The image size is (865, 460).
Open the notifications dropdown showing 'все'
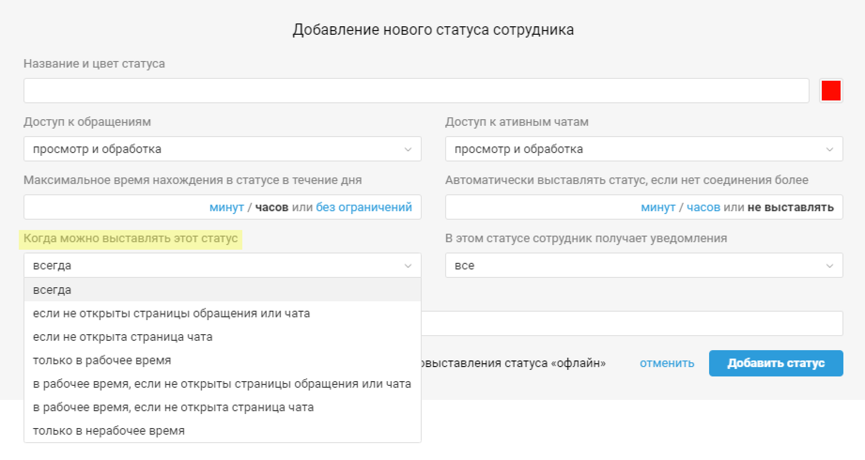[x=644, y=265]
